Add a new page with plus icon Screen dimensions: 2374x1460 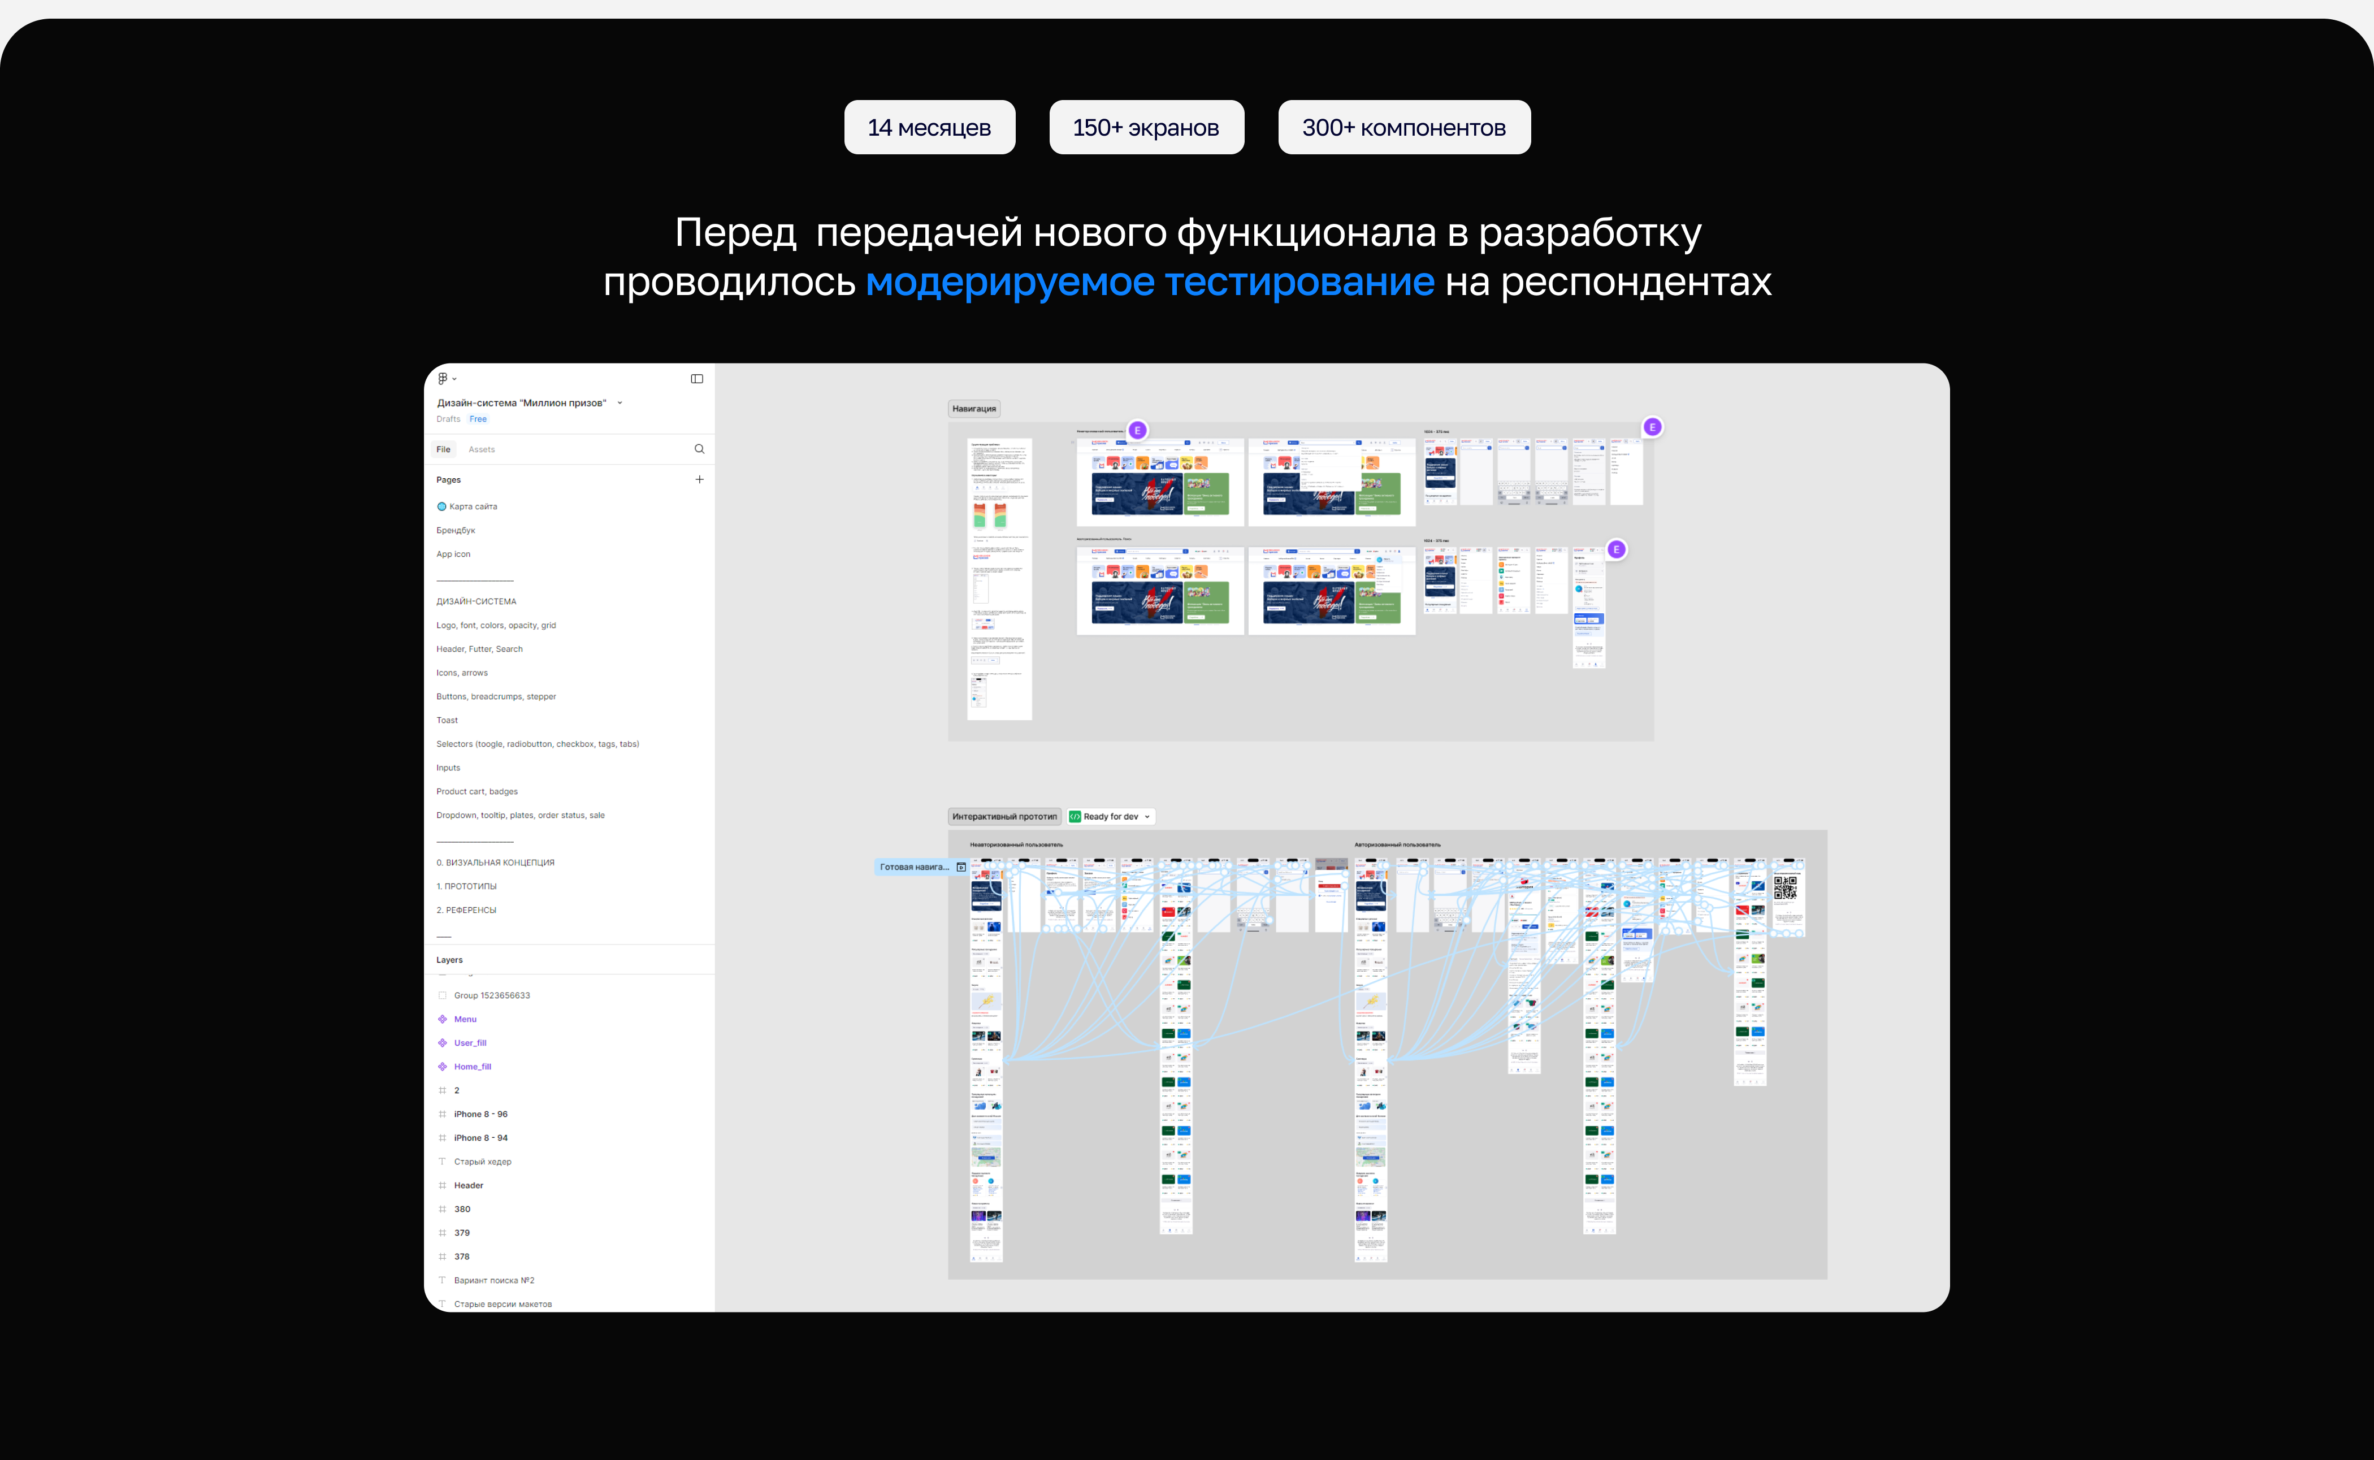pyautogui.click(x=699, y=479)
